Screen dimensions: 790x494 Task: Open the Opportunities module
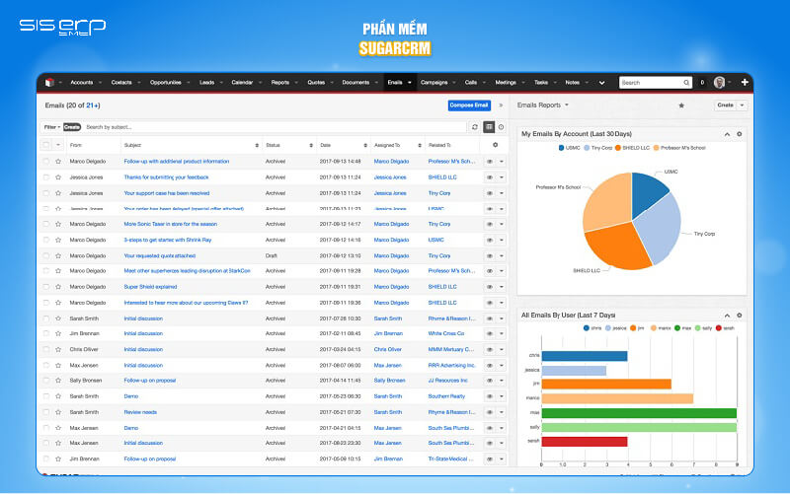(x=166, y=83)
